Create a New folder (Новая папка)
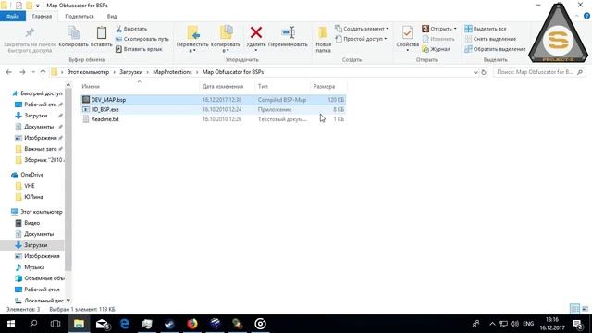Viewport: 592px width, 333px height. [x=323, y=39]
